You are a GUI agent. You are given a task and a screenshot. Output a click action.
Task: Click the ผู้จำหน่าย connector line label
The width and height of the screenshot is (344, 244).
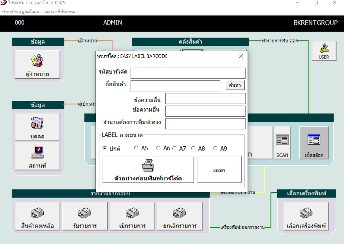click(x=88, y=41)
